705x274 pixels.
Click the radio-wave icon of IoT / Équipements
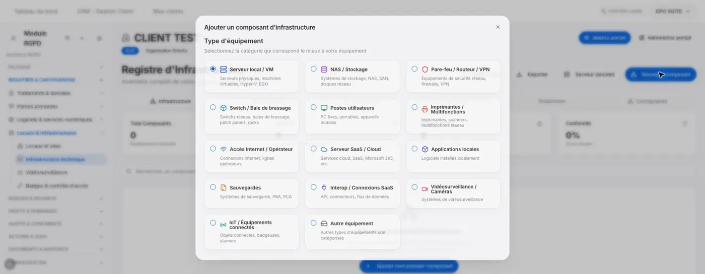coord(224,225)
